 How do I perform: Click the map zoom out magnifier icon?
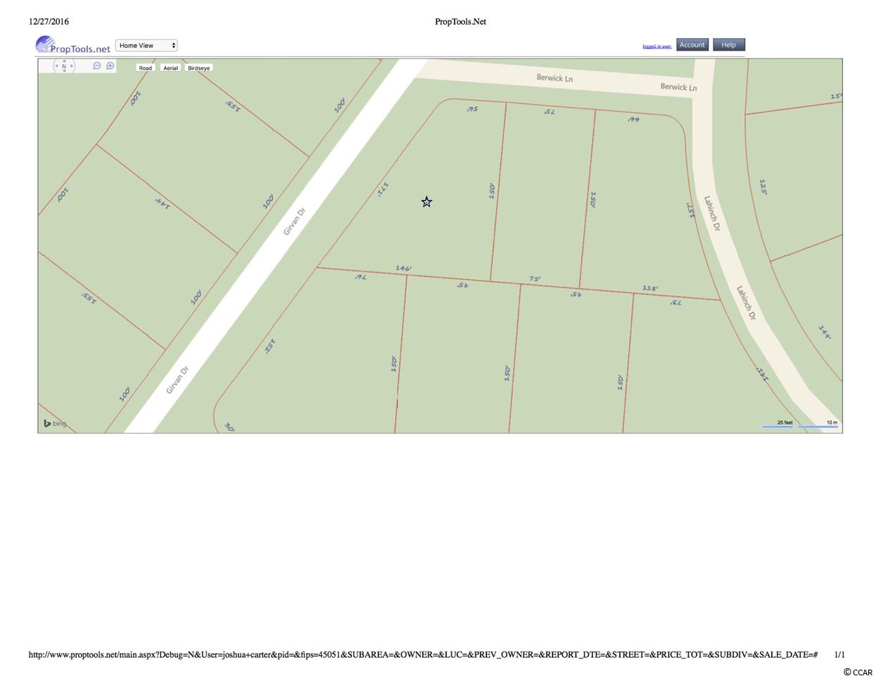click(97, 66)
